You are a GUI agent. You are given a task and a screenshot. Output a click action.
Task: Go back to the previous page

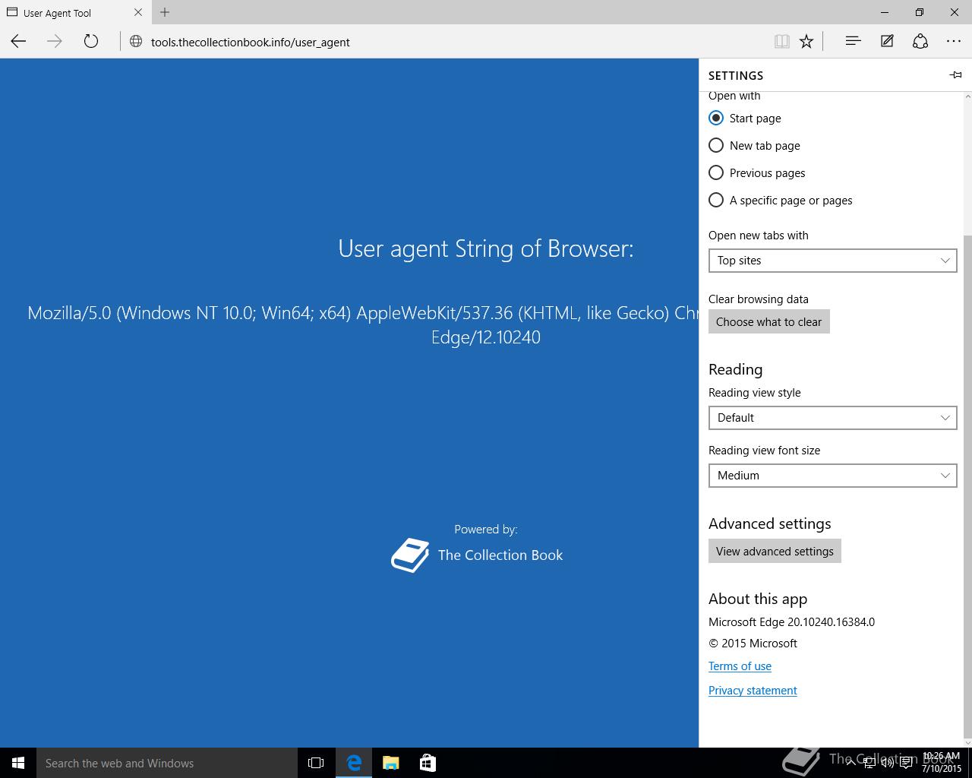coord(18,42)
